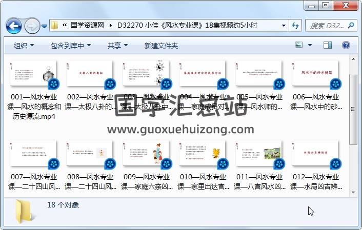Open the 组织 menu
This screenshot has height=230, width=362.
pyautogui.click(x=24, y=46)
